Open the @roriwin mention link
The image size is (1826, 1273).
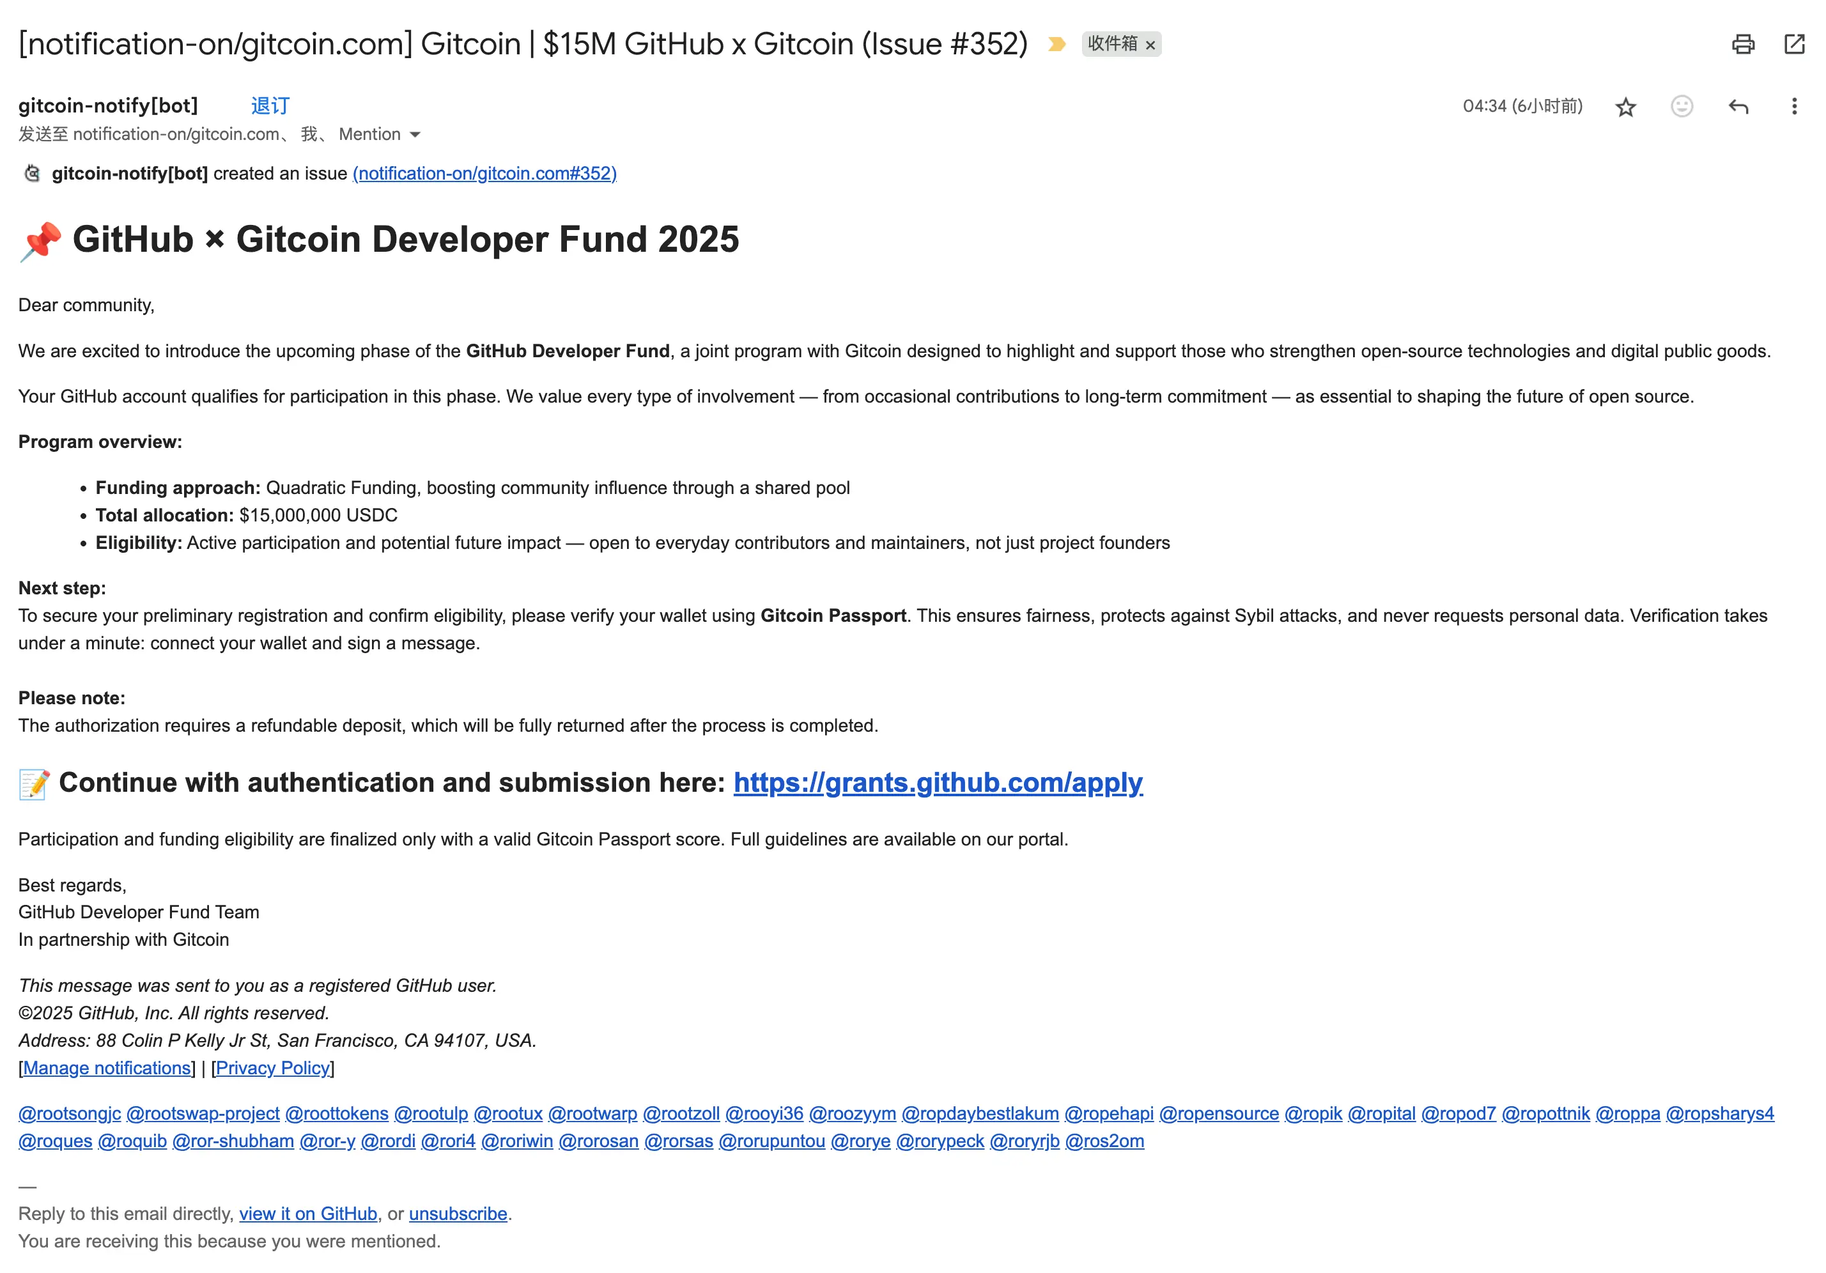click(517, 1141)
